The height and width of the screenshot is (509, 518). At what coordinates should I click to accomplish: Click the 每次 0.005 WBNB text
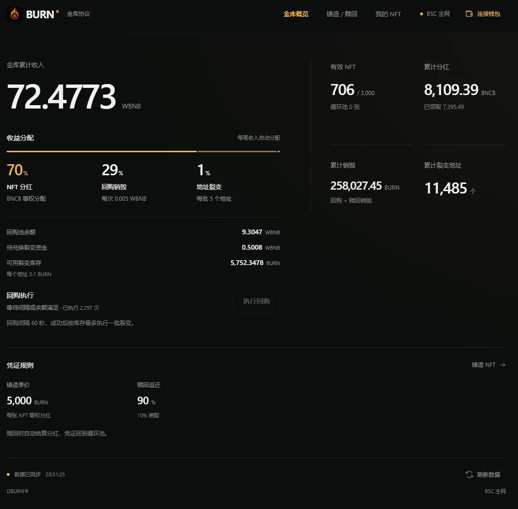(x=124, y=199)
